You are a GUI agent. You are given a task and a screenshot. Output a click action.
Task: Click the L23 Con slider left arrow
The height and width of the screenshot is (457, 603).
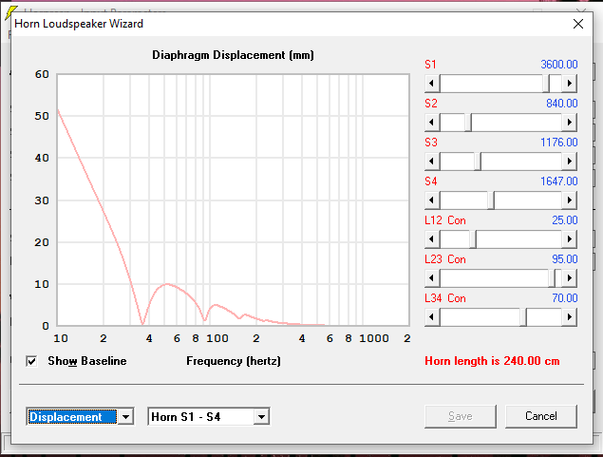[x=432, y=278]
